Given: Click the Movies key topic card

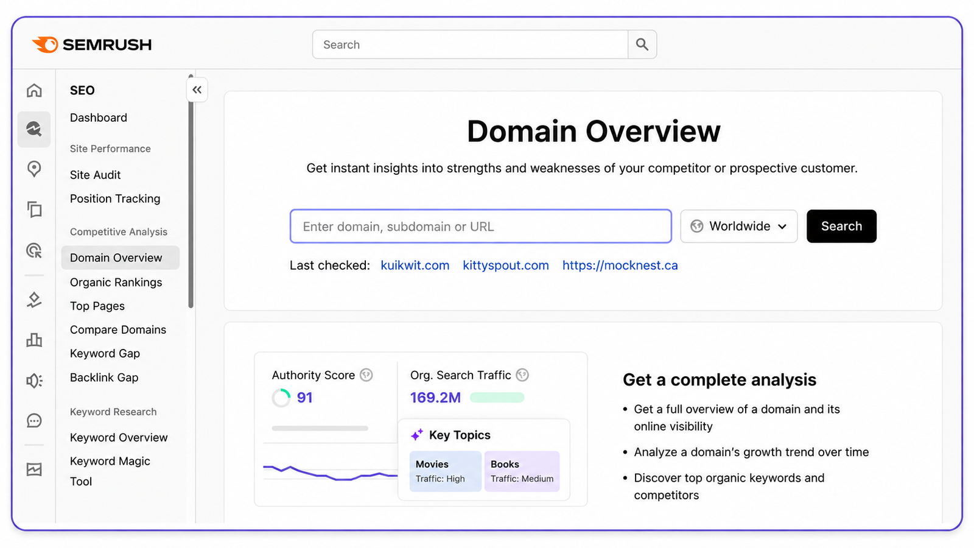Looking at the screenshot, I should [446, 471].
